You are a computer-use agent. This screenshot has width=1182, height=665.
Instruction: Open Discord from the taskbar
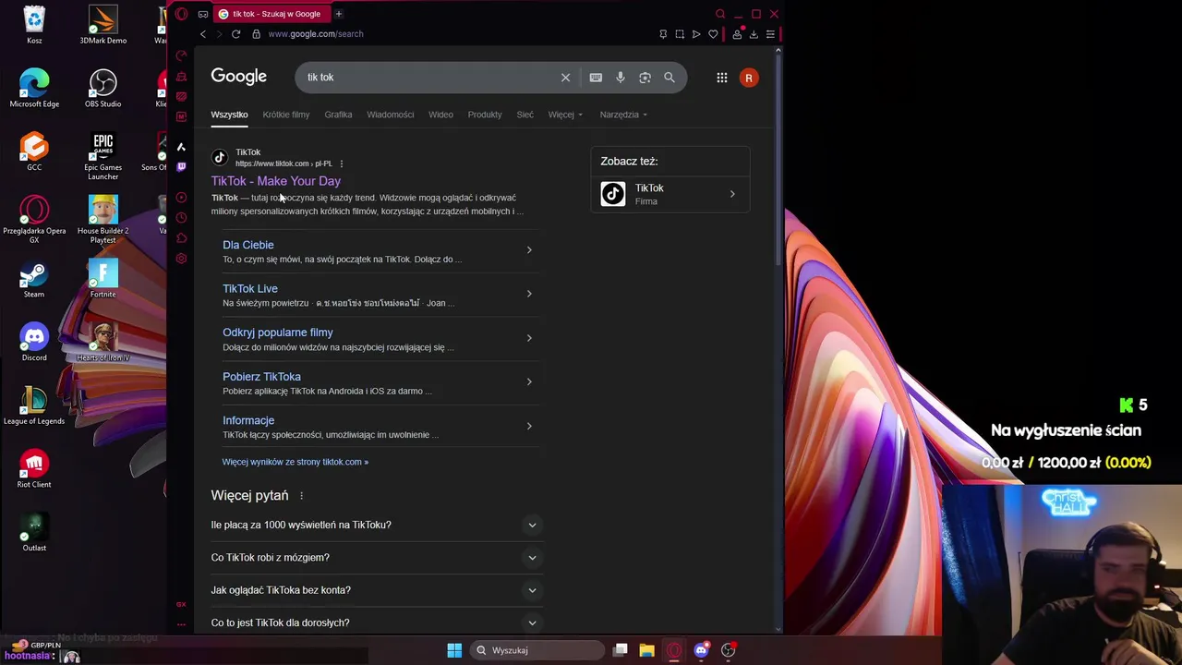[701, 650]
